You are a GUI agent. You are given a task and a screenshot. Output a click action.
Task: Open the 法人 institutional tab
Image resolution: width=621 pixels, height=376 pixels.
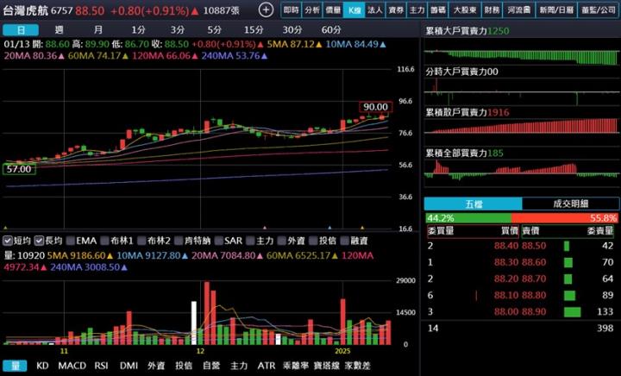pyautogui.click(x=375, y=10)
